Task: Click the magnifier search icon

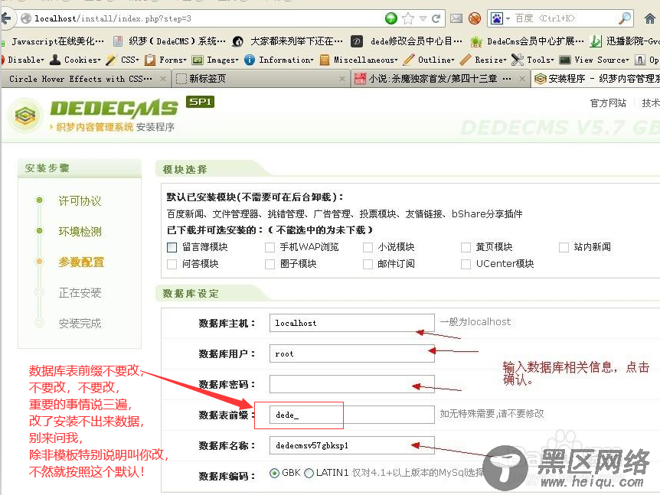Action: (625, 18)
